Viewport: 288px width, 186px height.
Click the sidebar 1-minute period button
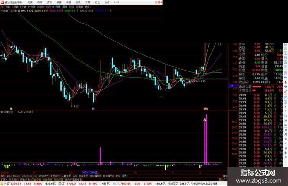286,107
